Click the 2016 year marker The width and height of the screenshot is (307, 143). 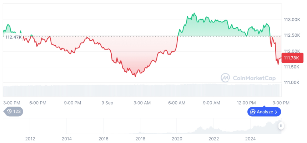[104, 138]
